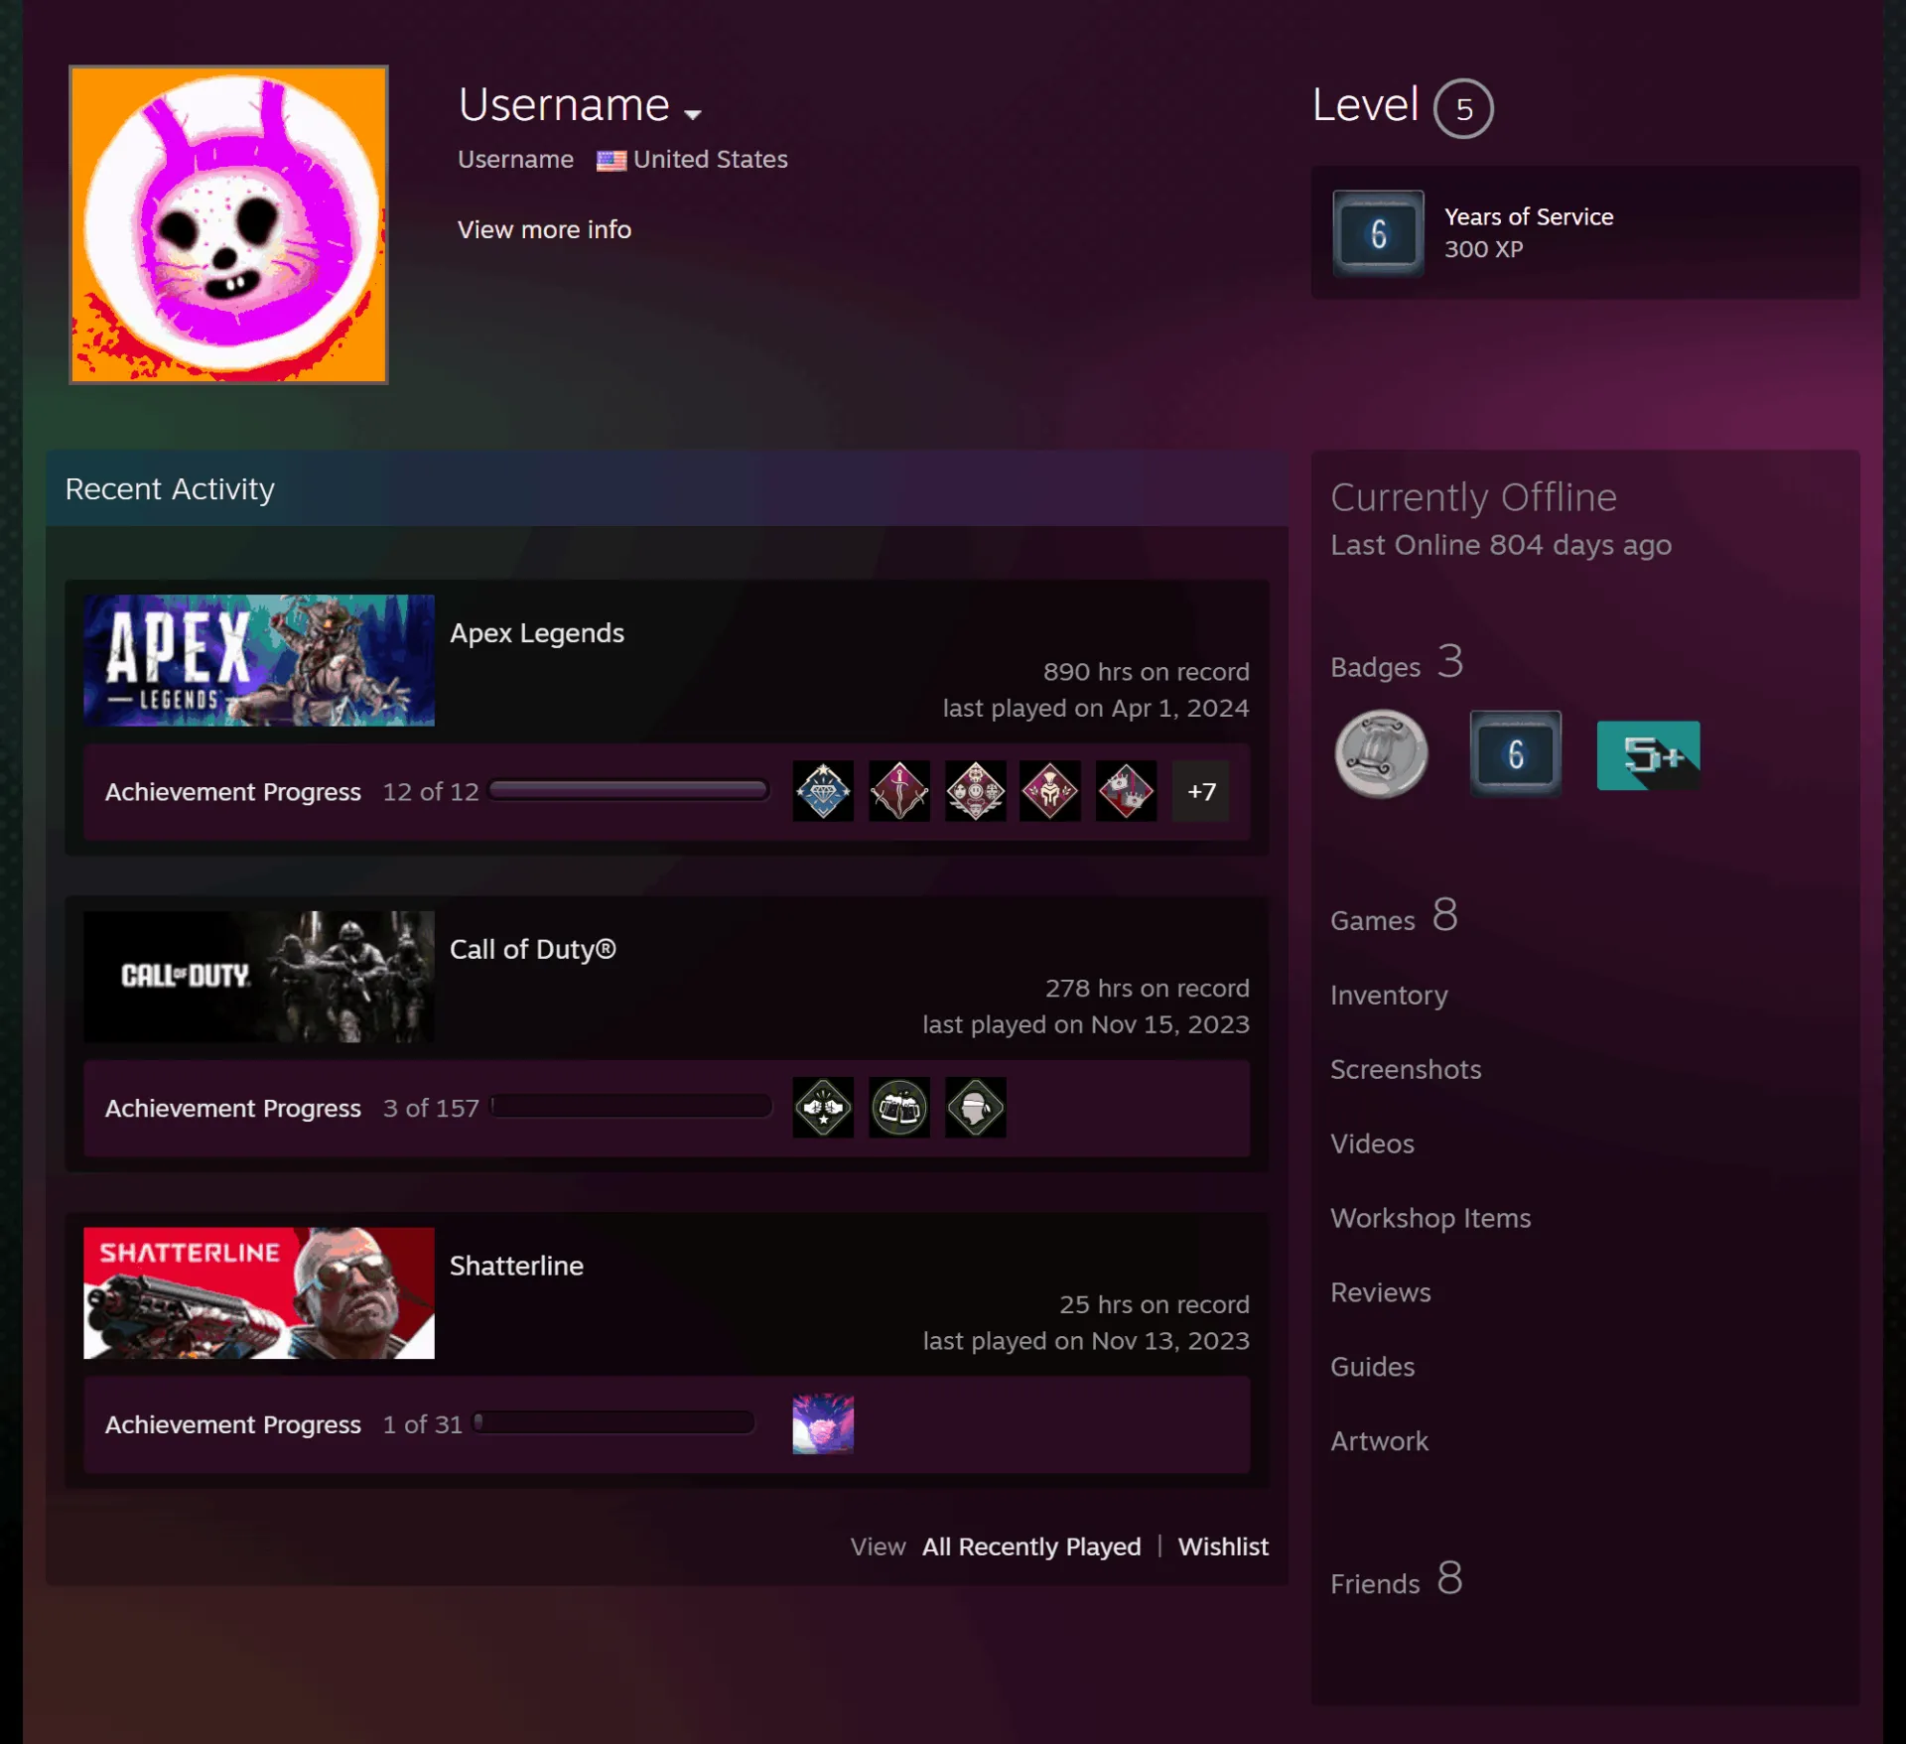
Task: Click the 6 years badge under Badges
Action: tap(1516, 754)
